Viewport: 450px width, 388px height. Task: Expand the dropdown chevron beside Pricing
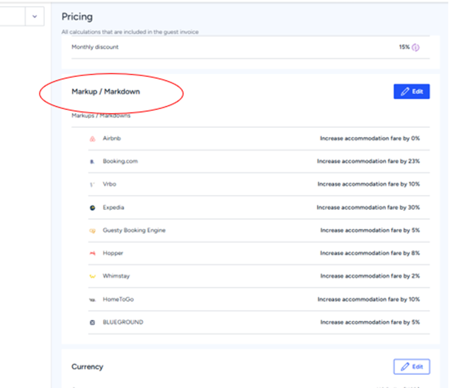[35, 17]
